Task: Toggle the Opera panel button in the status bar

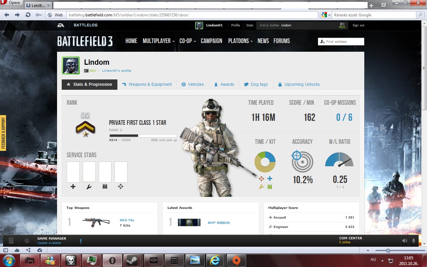Action: tap(6, 250)
